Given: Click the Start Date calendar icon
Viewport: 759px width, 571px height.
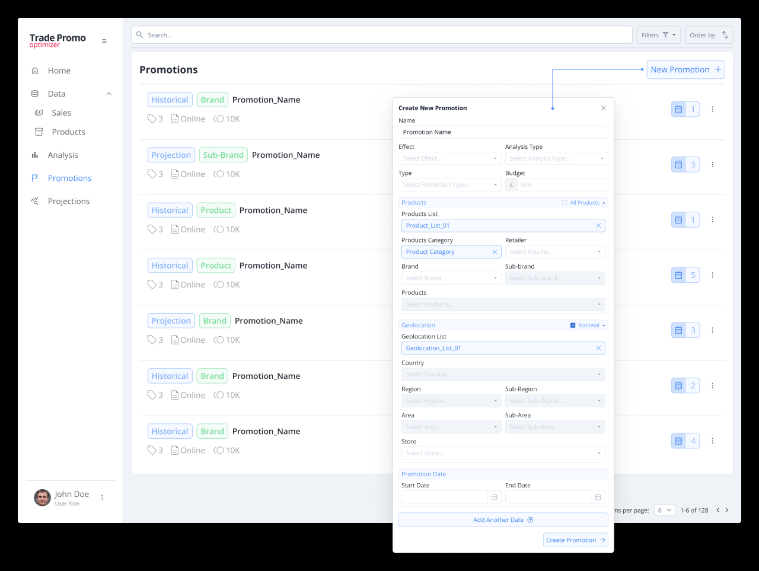Looking at the screenshot, I should click(x=494, y=497).
